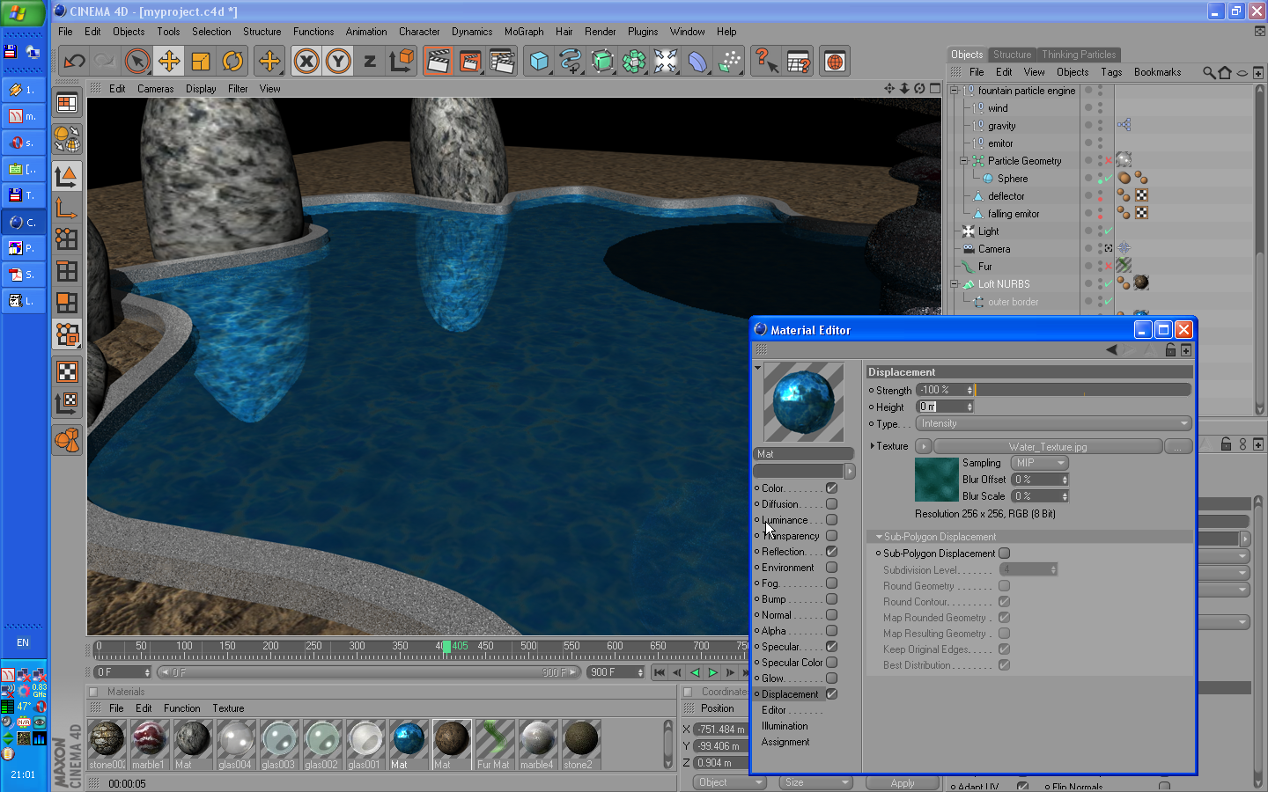Select the Live Selection tool
Screen dimensions: 1268x792
(136, 61)
